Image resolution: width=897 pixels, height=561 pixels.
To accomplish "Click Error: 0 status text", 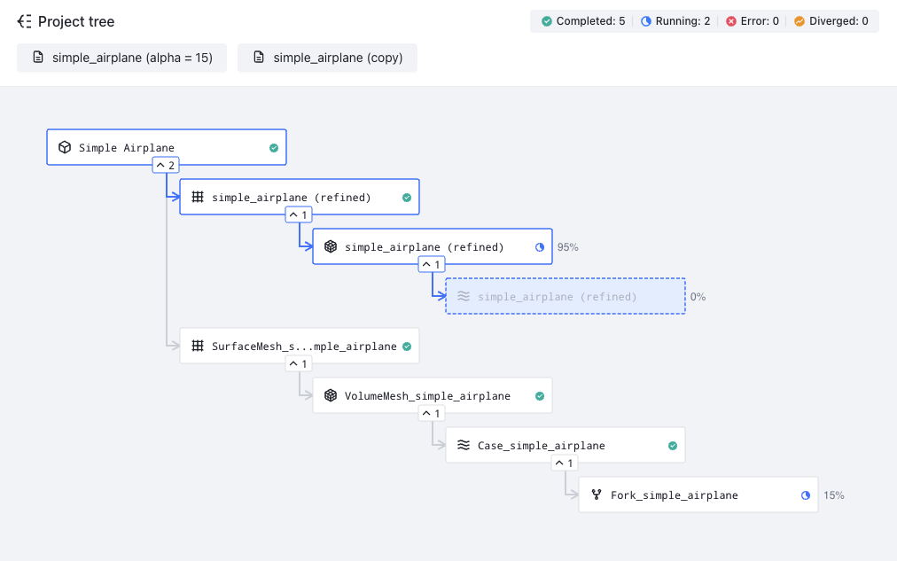I will [x=760, y=21].
